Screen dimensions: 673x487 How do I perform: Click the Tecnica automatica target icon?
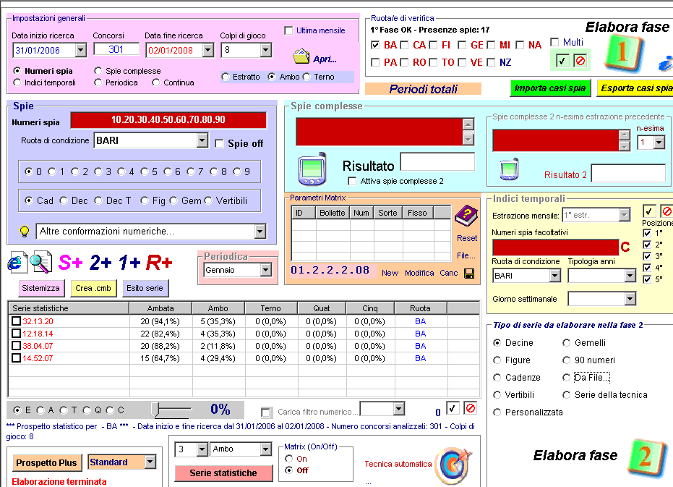(x=454, y=465)
